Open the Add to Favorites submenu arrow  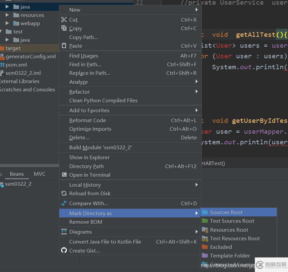[197, 110]
